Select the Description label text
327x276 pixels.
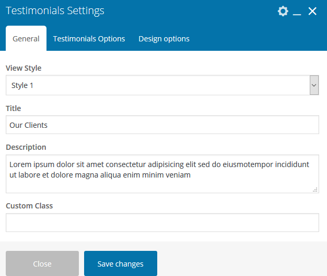26,147
